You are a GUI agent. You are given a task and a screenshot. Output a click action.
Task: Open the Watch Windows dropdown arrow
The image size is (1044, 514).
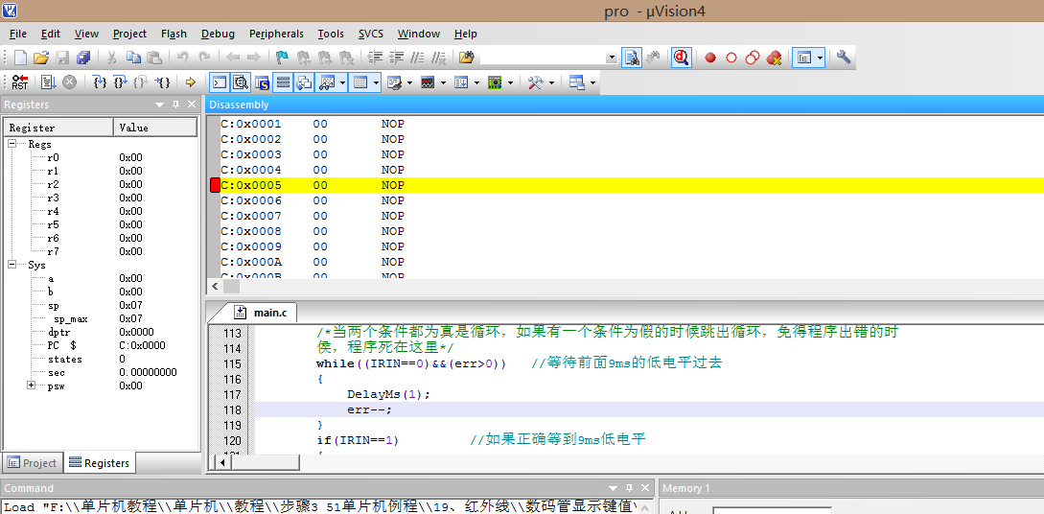(x=343, y=82)
